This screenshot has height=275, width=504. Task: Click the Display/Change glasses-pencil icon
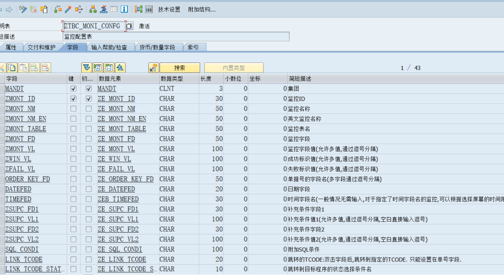pos(23,9)
